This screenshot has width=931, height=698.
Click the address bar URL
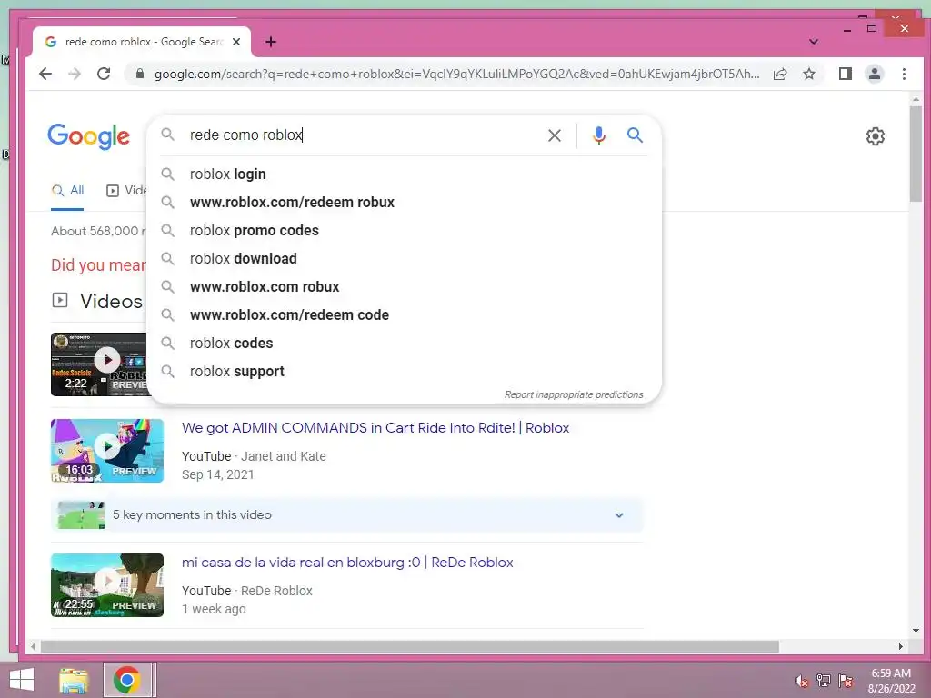(x=456, y=74)
